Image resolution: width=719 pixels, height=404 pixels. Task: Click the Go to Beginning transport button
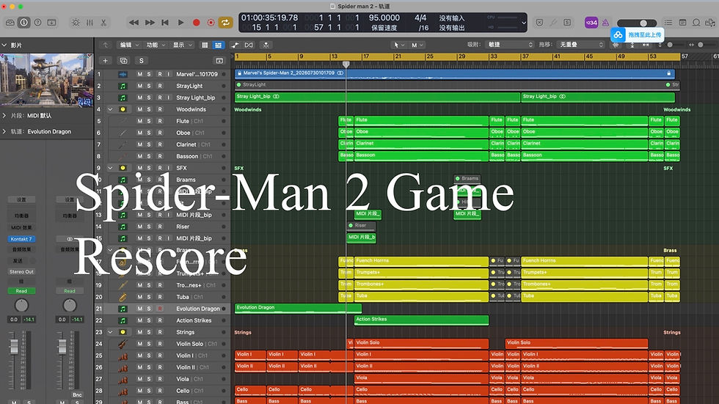click(165, 23)
